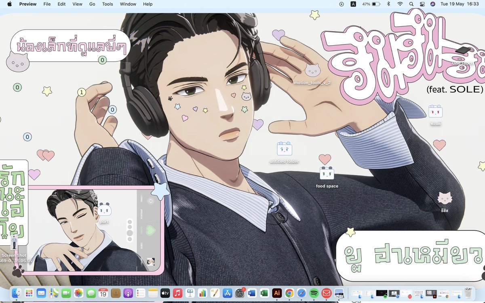Restore the minimized Spark mail window in the Dock

tap(407, 293)
